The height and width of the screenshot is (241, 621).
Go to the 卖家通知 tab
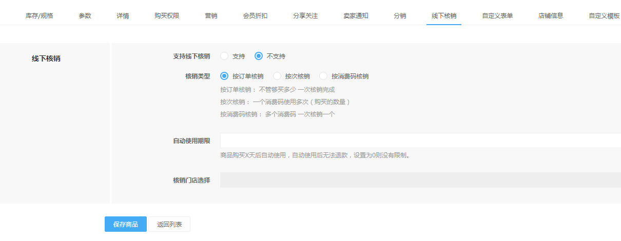(356, 16)
